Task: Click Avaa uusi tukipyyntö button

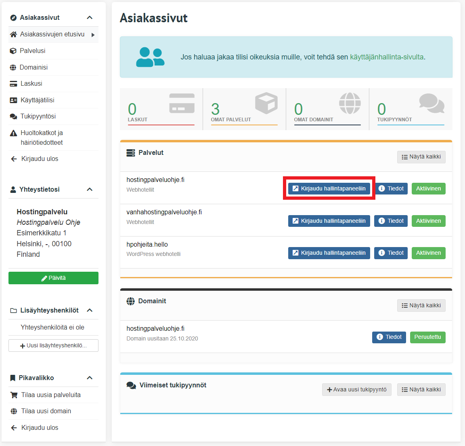Action: 356,390
